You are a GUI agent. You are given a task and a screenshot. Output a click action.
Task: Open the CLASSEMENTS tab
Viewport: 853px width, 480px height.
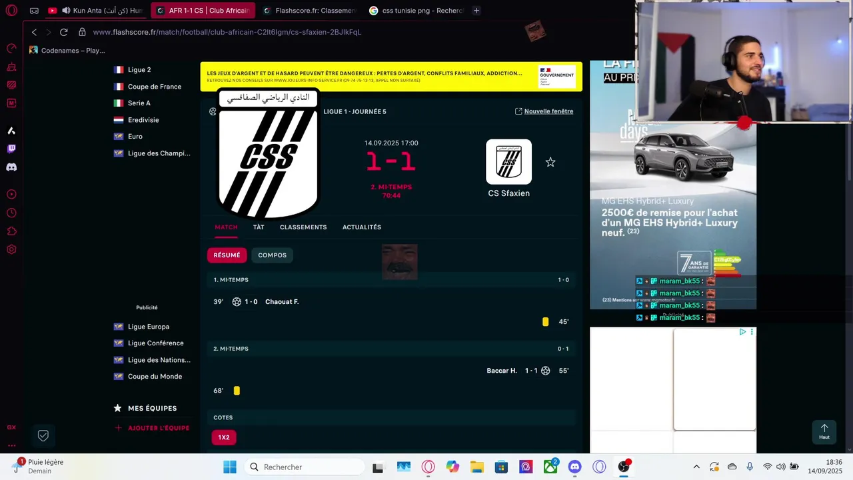[x=303, y=227]
